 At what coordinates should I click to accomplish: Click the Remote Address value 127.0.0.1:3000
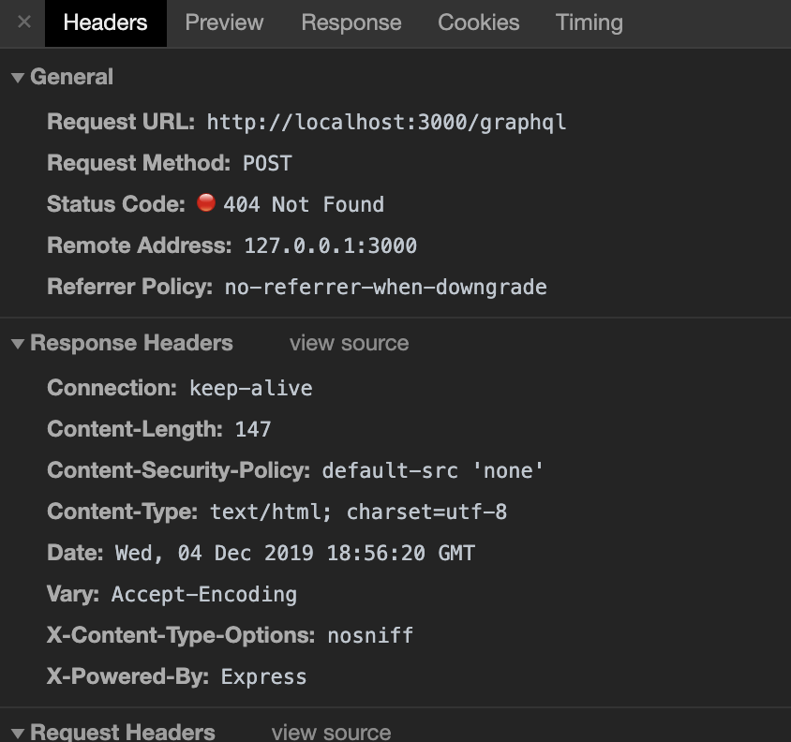point(330,245)
